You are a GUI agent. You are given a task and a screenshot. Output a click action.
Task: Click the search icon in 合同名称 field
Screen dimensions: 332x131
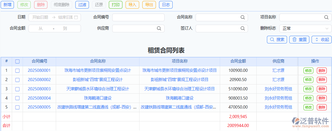243,17
